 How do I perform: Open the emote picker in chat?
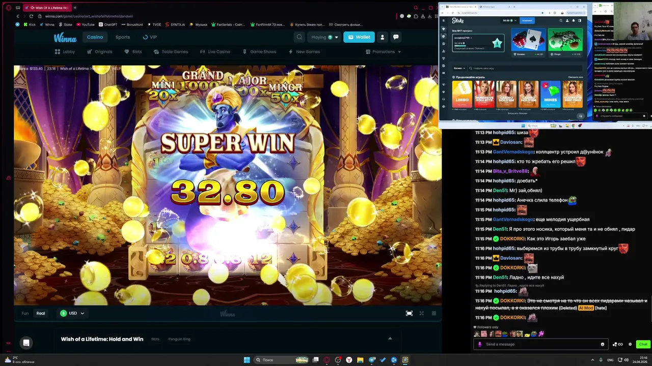coord(603,345)
